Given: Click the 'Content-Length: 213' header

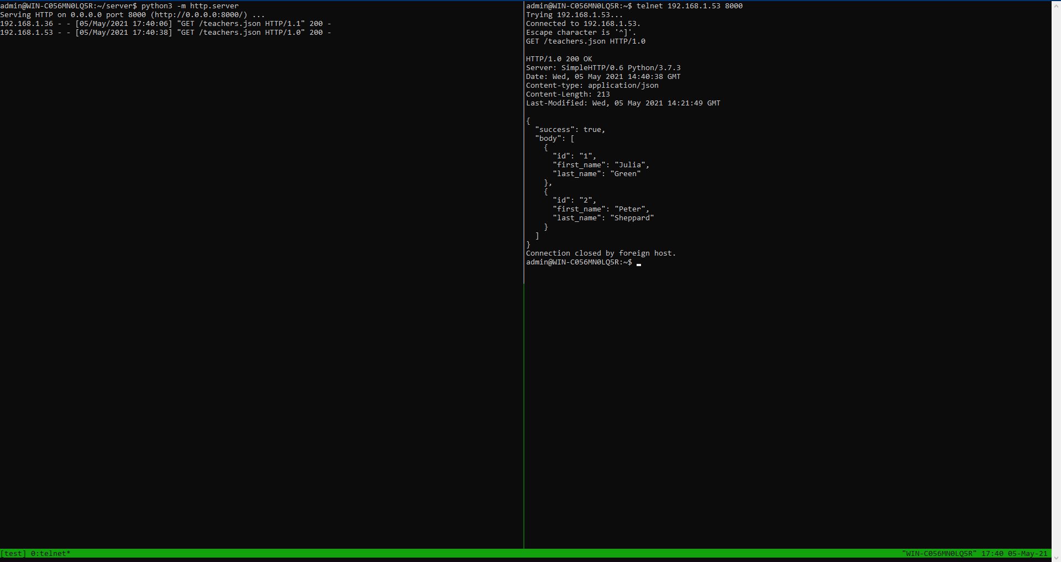Looking at the screenshot, I should (568, 94).
